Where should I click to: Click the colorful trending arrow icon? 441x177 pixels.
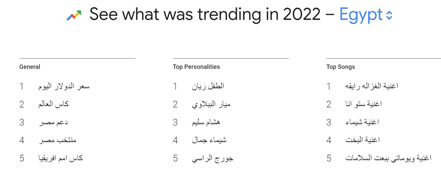74,15
